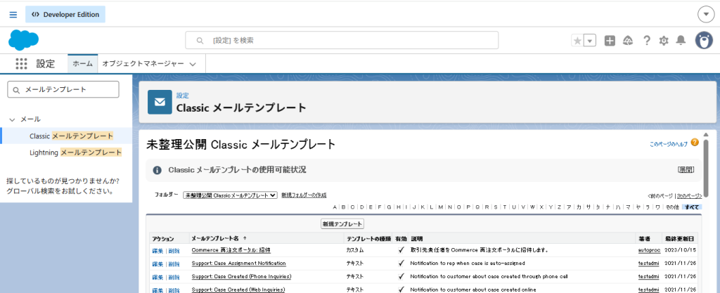The image size is (720, 293).
Task: Click the round dropdown button at top right
Action: tap(706, 15)
